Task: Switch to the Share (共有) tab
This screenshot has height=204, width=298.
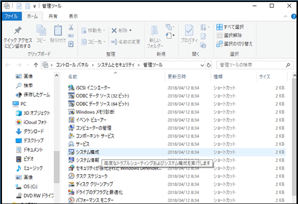Action: pyautogui.click(x=53, y=16)
